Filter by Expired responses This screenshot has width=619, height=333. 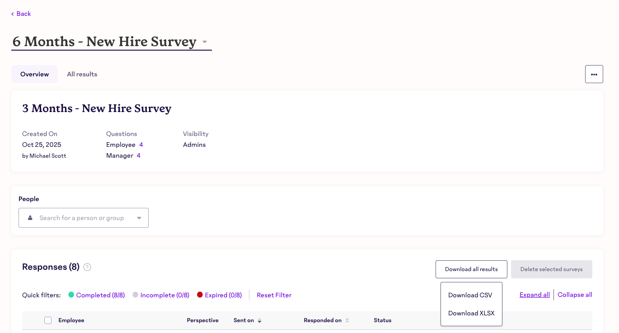223,295
